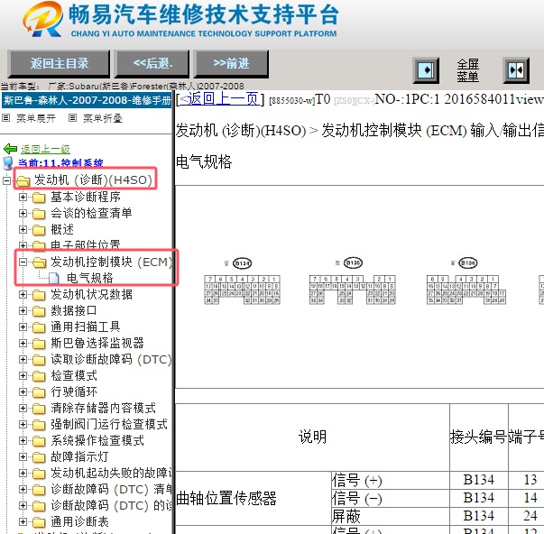544x534 pixels.
Task: Open the 电气规格 document item
Action: 90,278
